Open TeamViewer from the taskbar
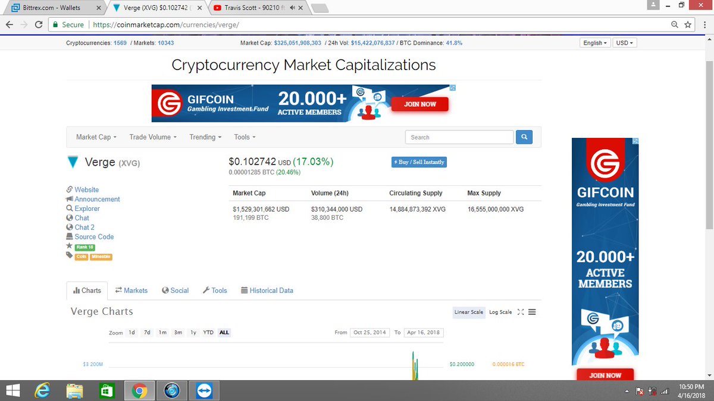This screenshot has height=401, width=714. 205,390
